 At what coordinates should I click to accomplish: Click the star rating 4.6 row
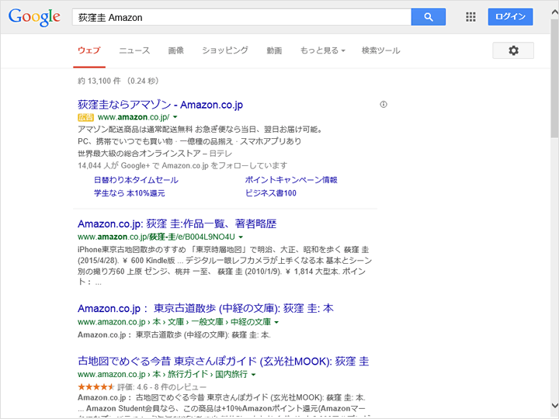[142, 387]
